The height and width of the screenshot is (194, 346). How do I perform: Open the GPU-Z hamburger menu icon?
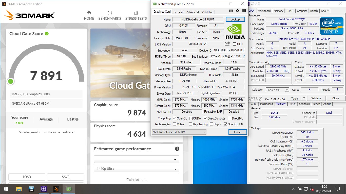point(244,11)
